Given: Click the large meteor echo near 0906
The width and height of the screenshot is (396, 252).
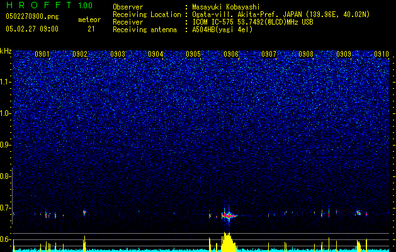Looking at the screenshot, I should coord(229,215).
